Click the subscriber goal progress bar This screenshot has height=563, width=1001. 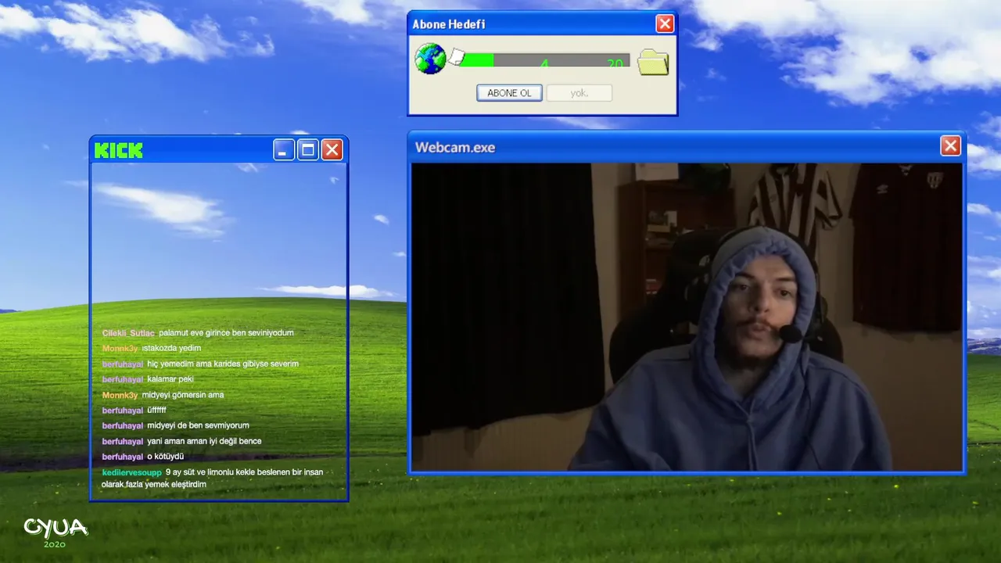(544, 60)
